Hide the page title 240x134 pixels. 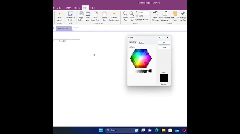[x=96, y=16]
